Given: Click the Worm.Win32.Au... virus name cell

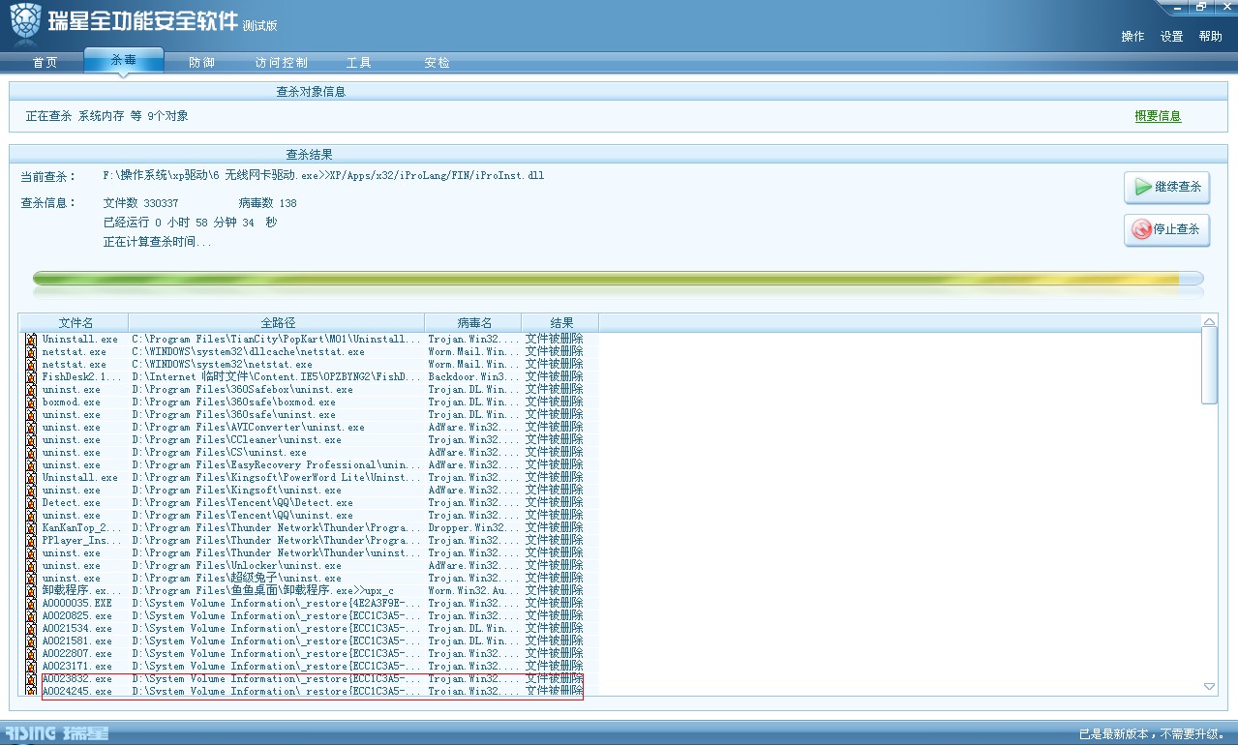Looking at the screenshot, I should pos(473,591).
